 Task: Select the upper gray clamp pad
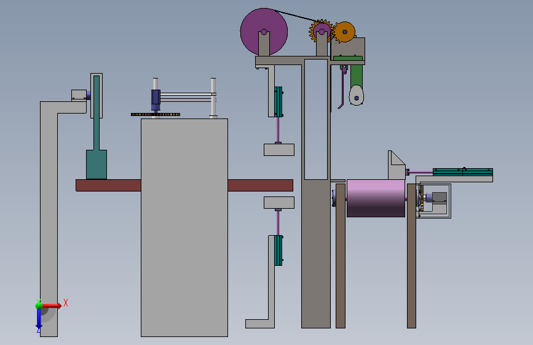click(279, 150)
